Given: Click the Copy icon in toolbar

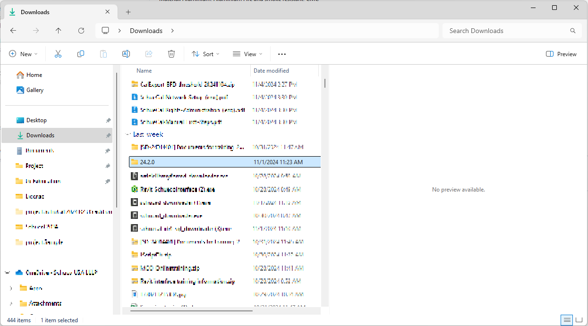Looking at the screenshot, I should tap(81, 54).
